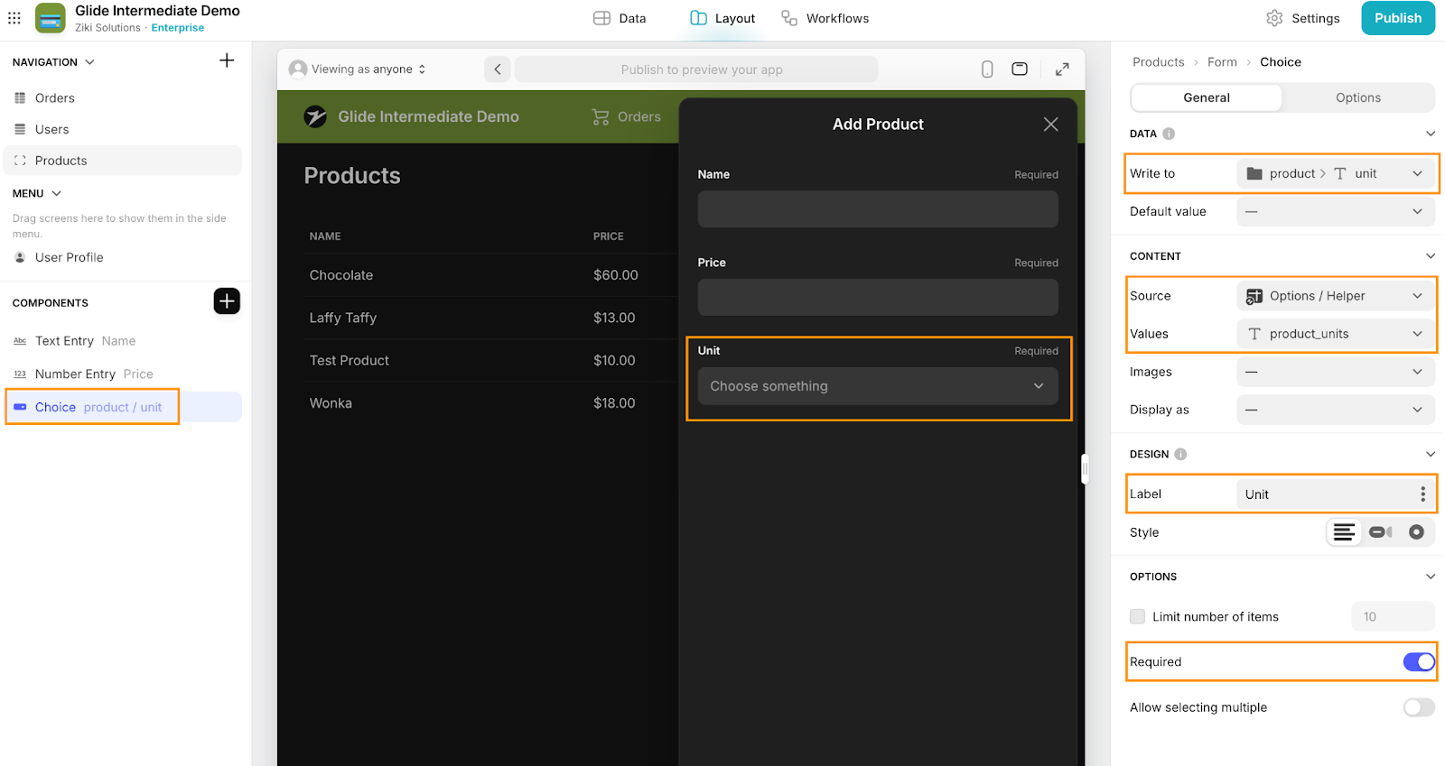Collapse the OPTIONS section chevron

click(1431, 577)
